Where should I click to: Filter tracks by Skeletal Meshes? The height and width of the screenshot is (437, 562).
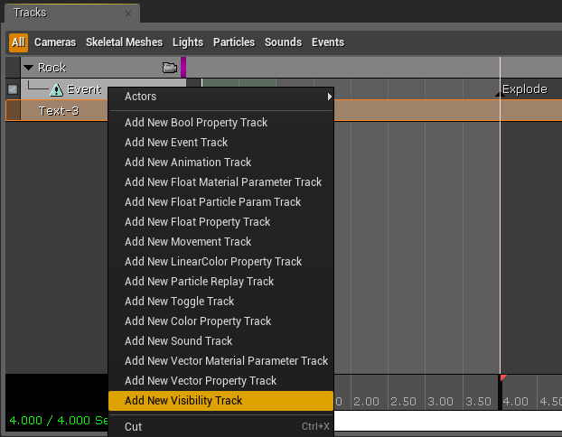(x=124, y=42)
